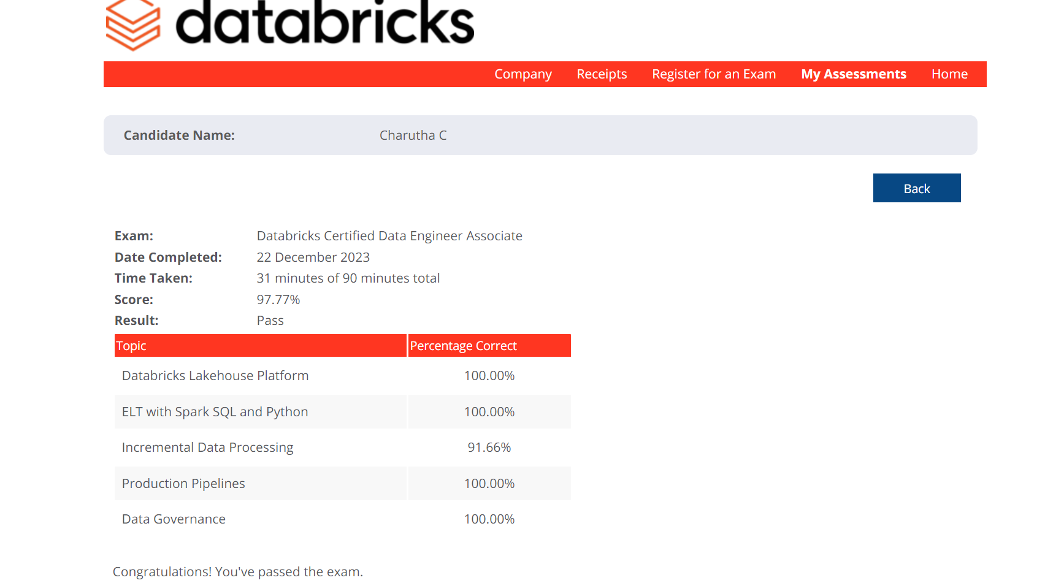This screenshot has width=1064, height=583.
Task: Click the Time Taken label
Action: [153, 278]
